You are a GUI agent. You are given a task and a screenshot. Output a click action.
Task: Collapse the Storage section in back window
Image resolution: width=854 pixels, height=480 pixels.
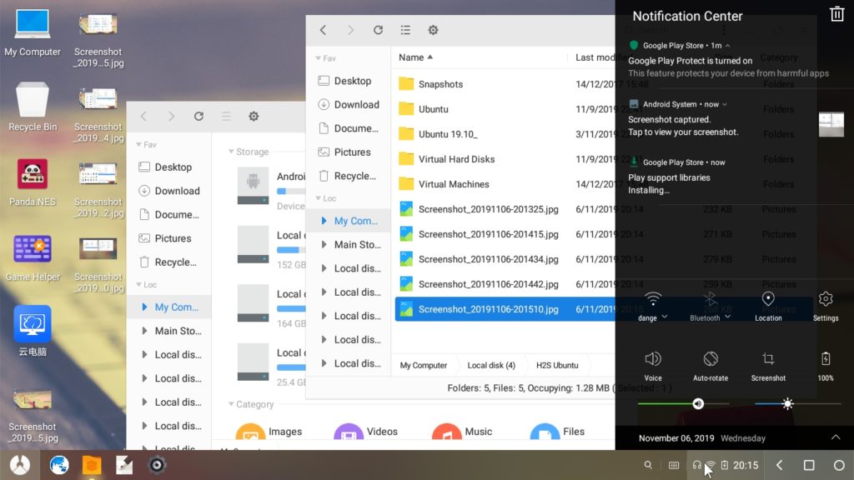[231, 152]
